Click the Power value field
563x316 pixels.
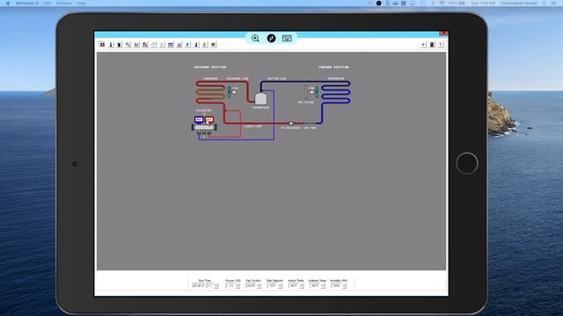pyautogui.click(x=230, y=286)
